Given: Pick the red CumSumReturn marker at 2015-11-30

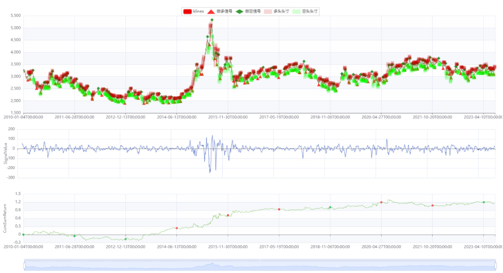Looking at the screenshot, I should [228, 216].
